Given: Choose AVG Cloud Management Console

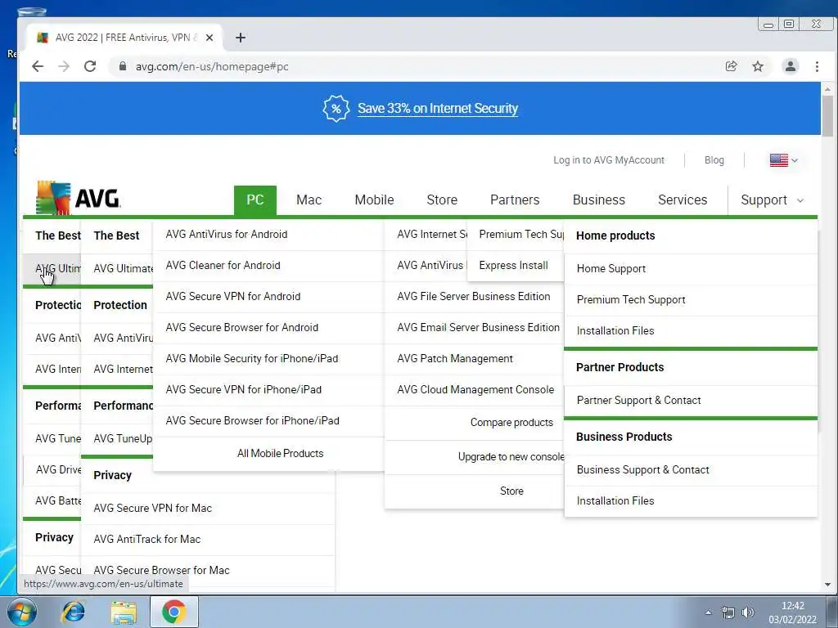Looking at the screenshot, I should [474, 389].
